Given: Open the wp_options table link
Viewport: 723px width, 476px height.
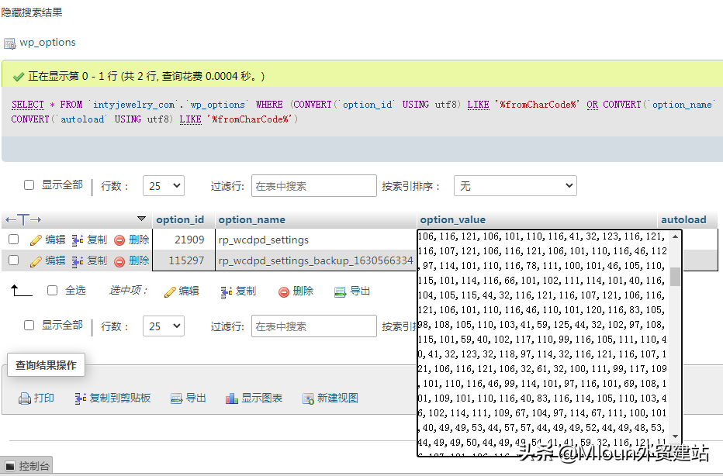Looking at the screenshot, I should click(x=47, y=43).
